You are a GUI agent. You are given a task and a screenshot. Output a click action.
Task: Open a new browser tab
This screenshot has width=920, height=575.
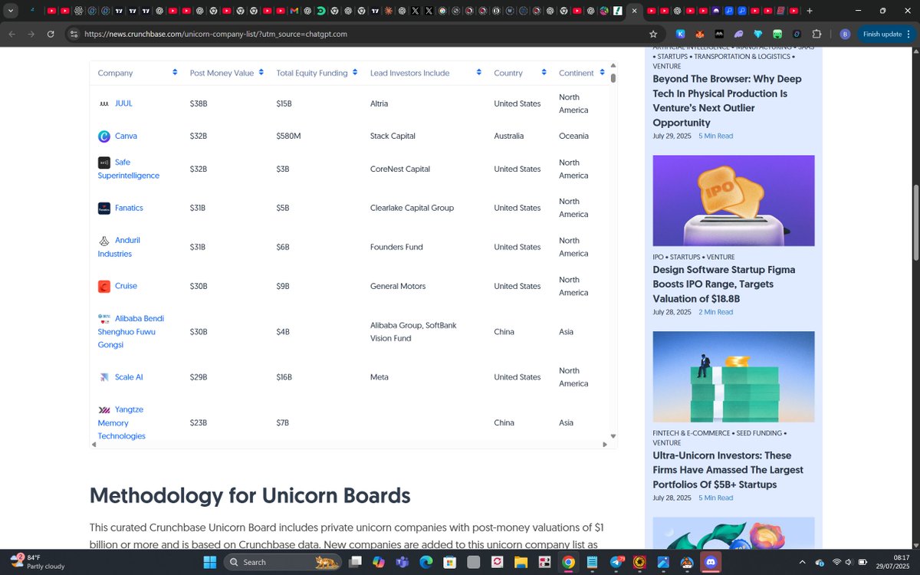click(810, 11)
